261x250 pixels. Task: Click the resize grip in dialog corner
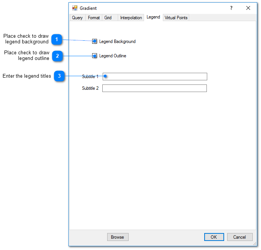point(255,244)
